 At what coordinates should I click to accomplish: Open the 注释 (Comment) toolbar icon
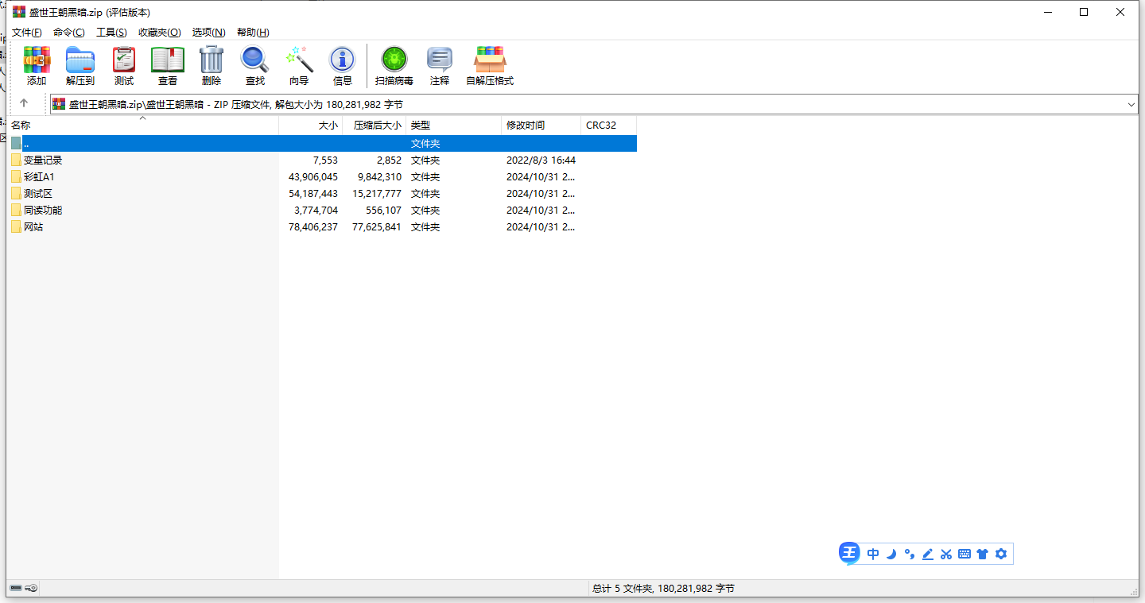tap(440, 60)
